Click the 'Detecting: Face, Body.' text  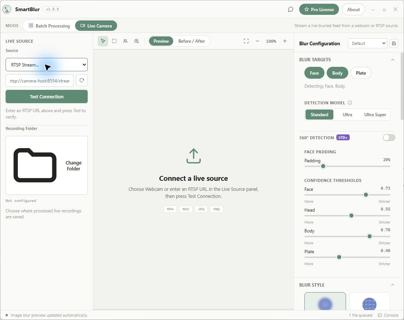[325, 86]
